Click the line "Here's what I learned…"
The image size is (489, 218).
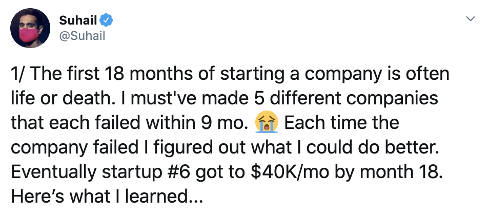107,196
